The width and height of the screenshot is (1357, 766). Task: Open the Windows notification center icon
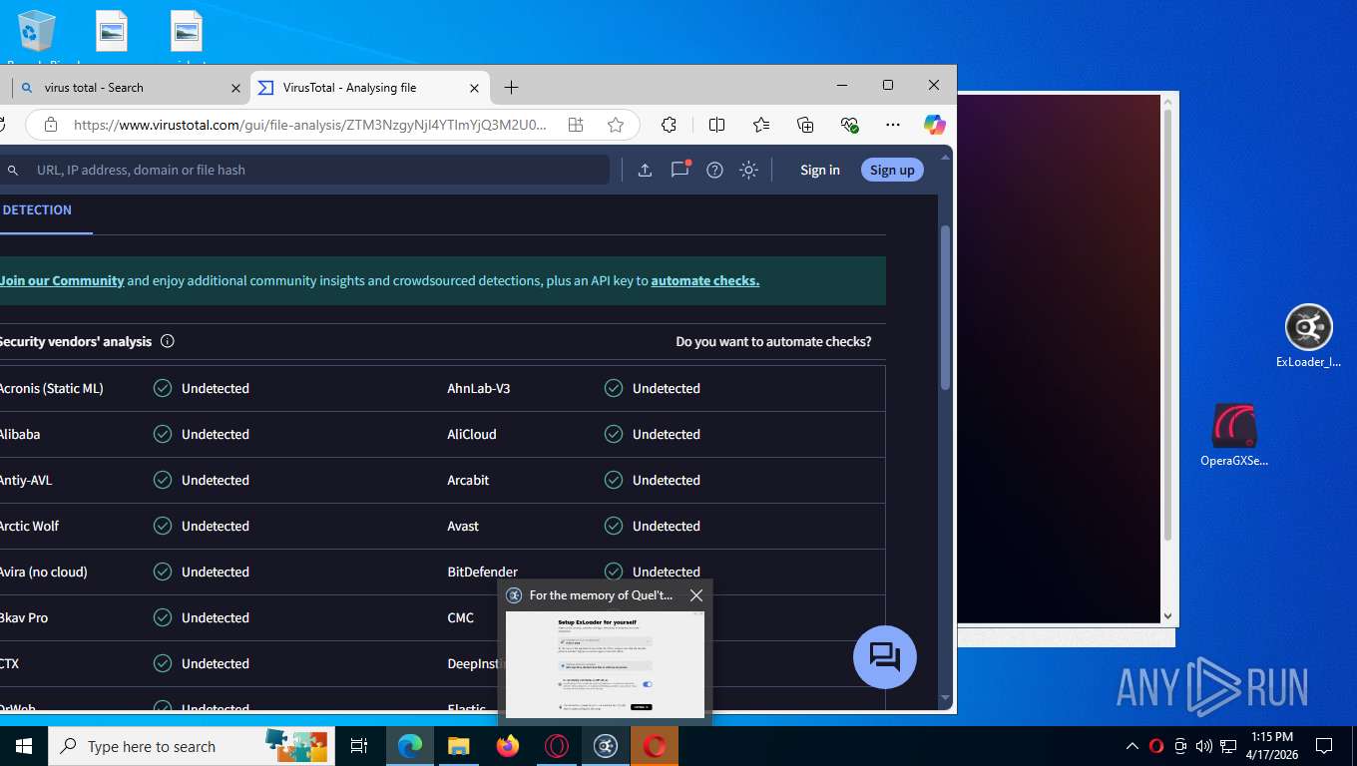pos(1324,746)
